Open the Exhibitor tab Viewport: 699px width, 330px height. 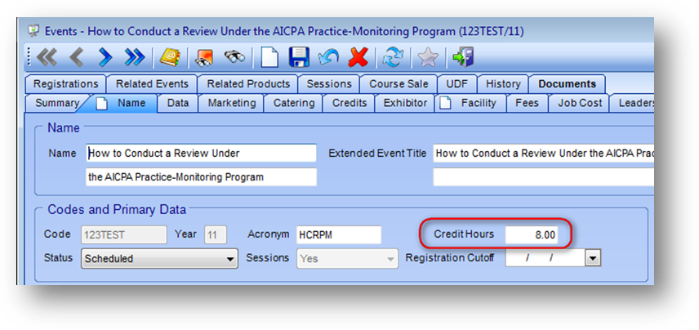click(405, 104)
